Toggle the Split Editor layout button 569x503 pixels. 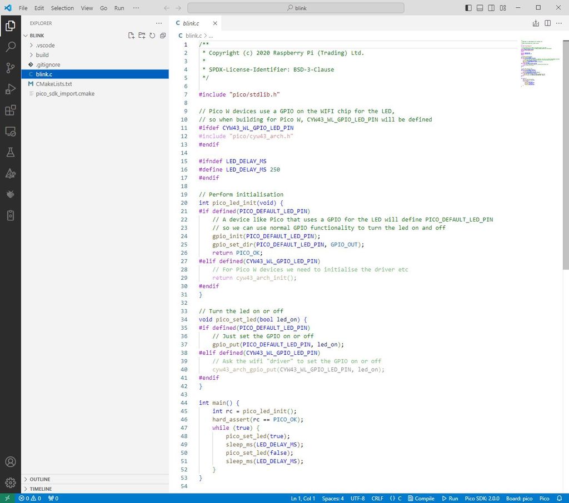pos(547,23)
